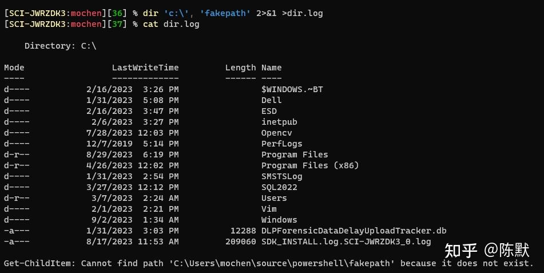This screenshot has width=544, height=273.
Task: Click the prompt number '36'
Action: pyautogui.click(x=117, y=13)
